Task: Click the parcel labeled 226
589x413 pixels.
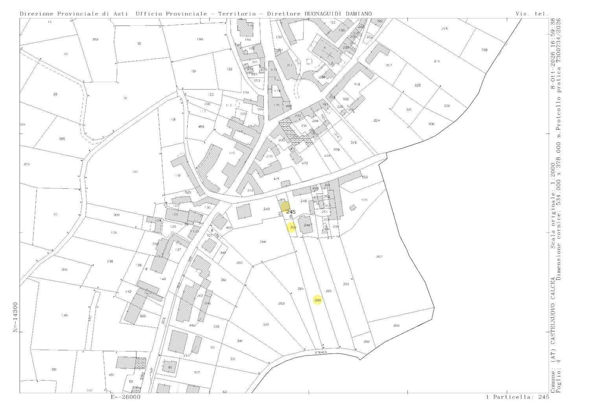Action: 447,106
